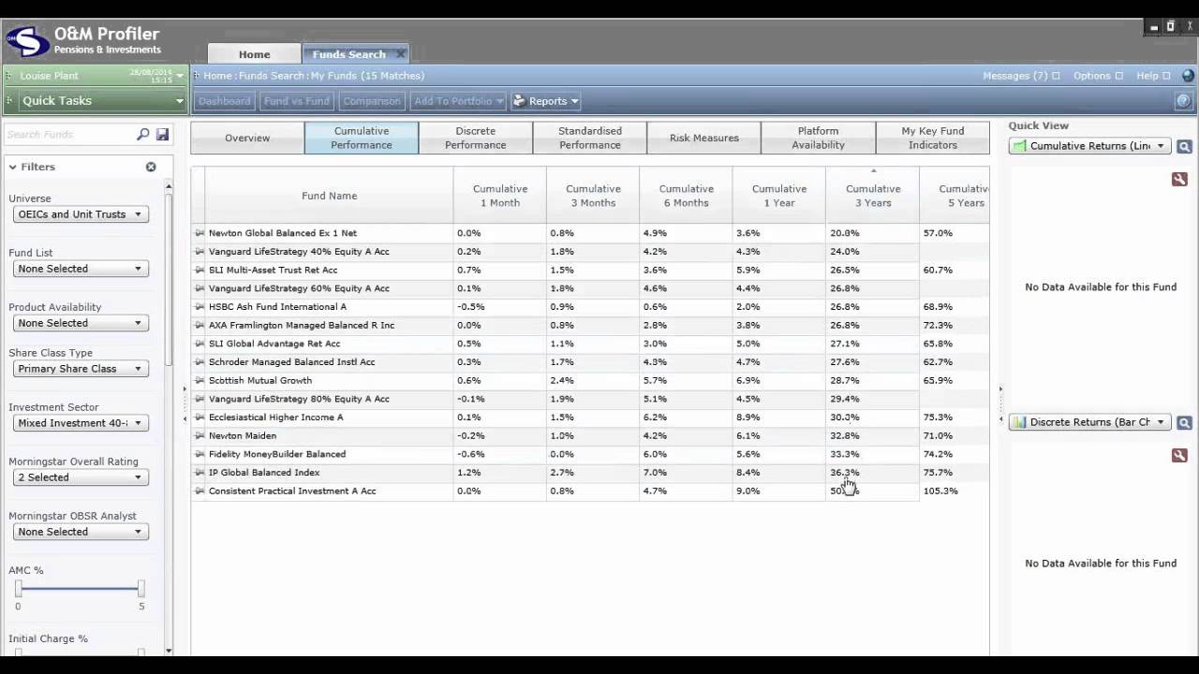Click row icon for Newton Maiden
This screenshot has height=674, width=1199.
click(x=199, y=435)
